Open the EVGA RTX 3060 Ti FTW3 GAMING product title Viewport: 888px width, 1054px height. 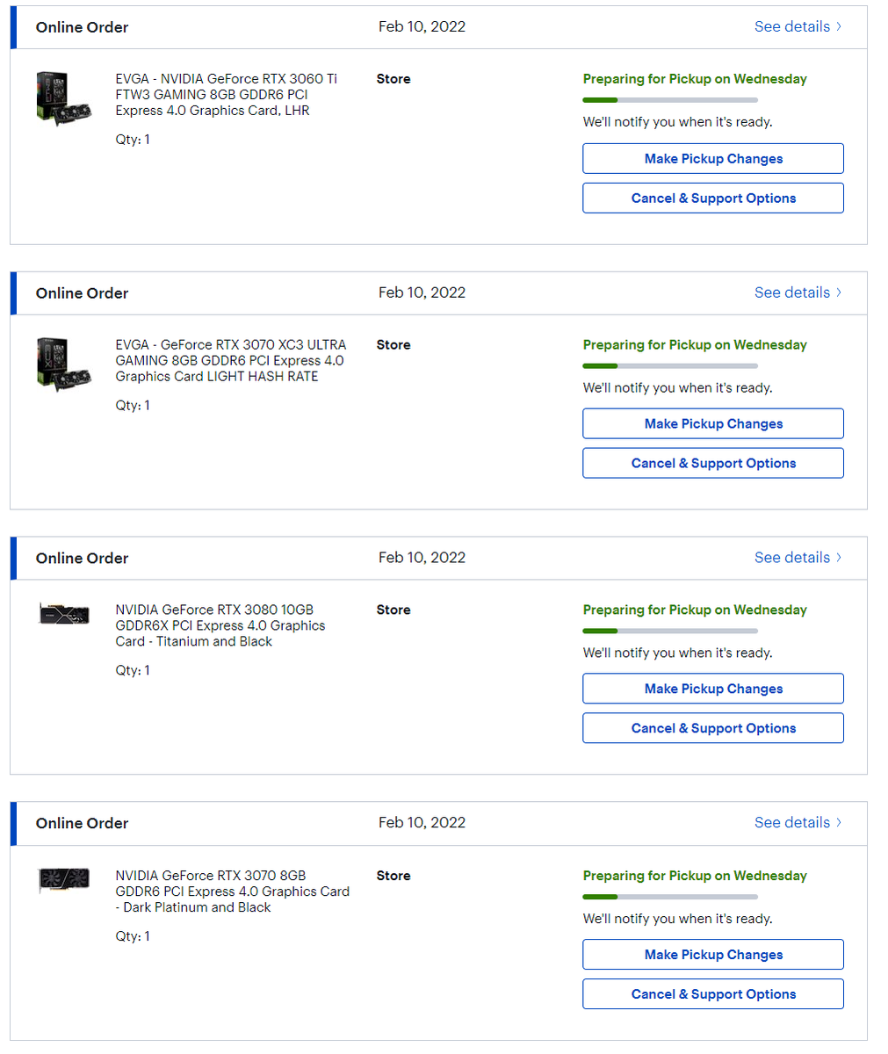227,95
